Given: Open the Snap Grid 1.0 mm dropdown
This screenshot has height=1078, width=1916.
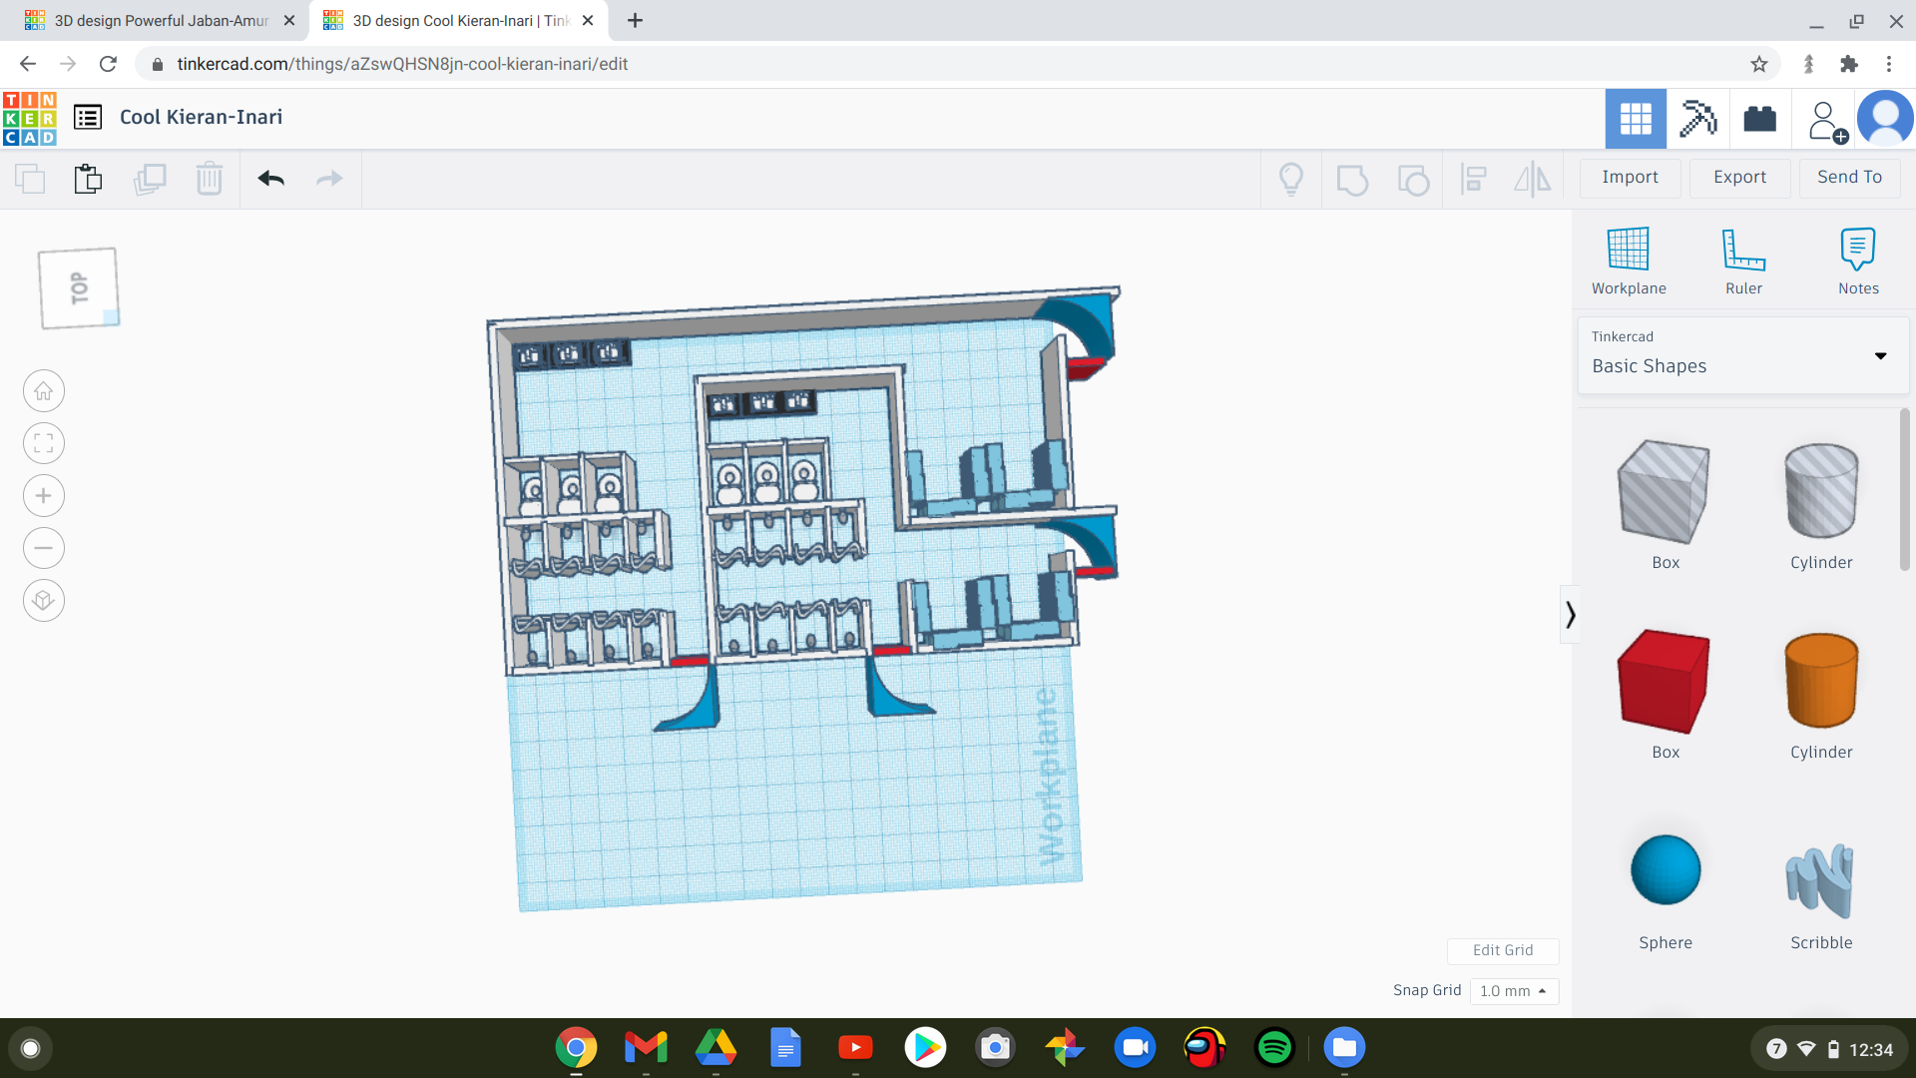Looking at the screenshot, I should (1514, 991).
